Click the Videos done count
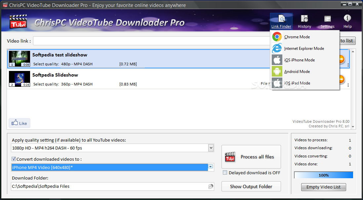The image size is (363, 200). [350, 164]
